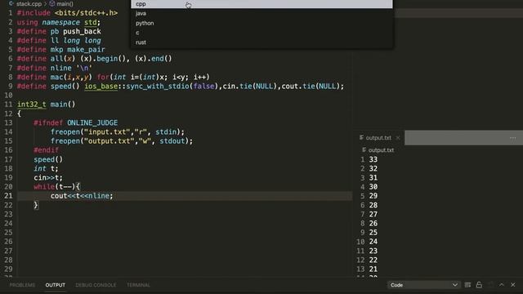523x294 pixels.
Task: Click the 'cout<<t<<nline;' code line
Action: coord(82,196)
